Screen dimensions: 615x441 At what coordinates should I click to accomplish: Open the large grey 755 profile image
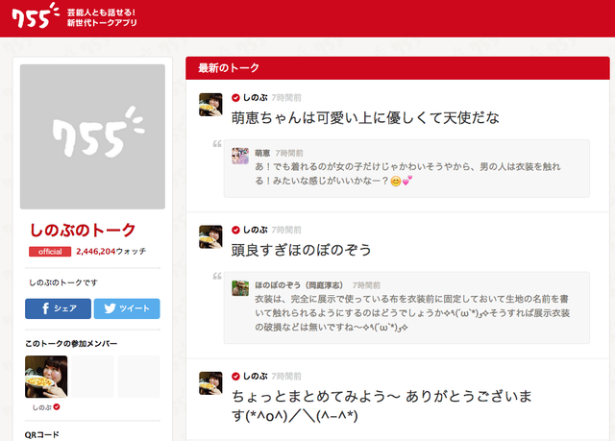92,136
